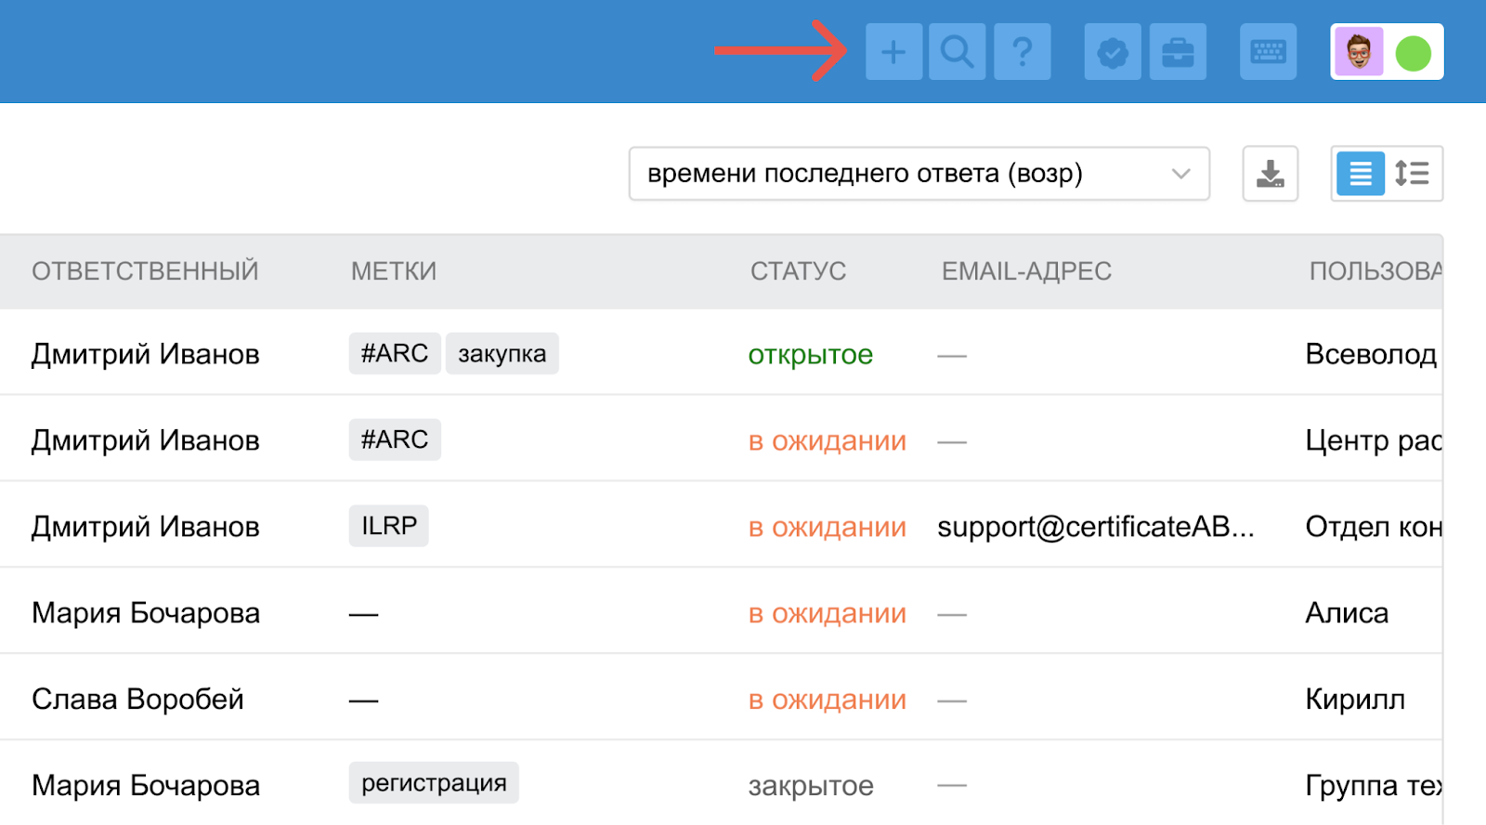Image resolution: width=1486 pixels, height=825 pixels.
Task: Export the list with the download icon
Action: coord(1270,174)
